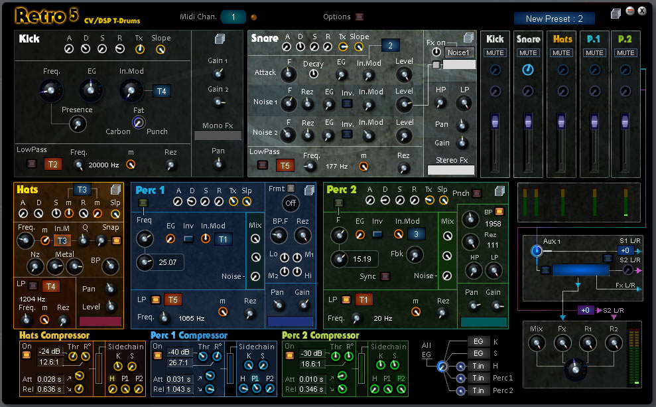Click the P.2 channel volume fader

point(625,121)
